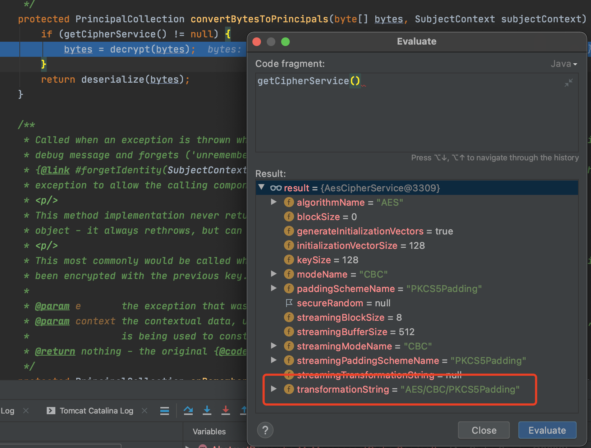Image resolution: width=591 pixels, height=448 pixels.
Task: Select streamingBufferSize = 512 row
Action: click(x=417, y=332)
